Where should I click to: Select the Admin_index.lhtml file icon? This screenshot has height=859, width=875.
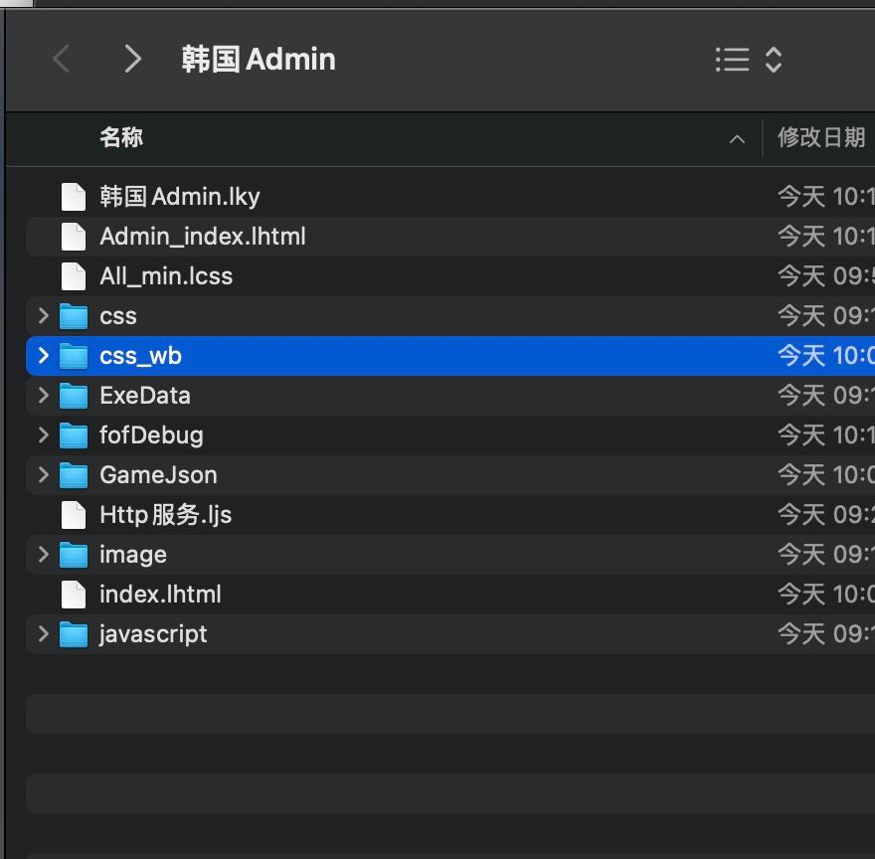pyautogui.click(x=74, y=236)
